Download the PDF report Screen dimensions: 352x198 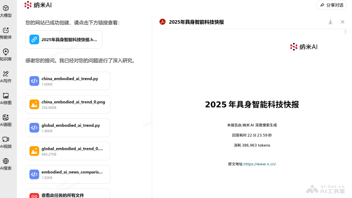tap(330, 22)
